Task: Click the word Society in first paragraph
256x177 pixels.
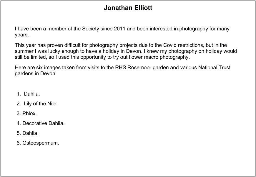Action: [90, 29]
